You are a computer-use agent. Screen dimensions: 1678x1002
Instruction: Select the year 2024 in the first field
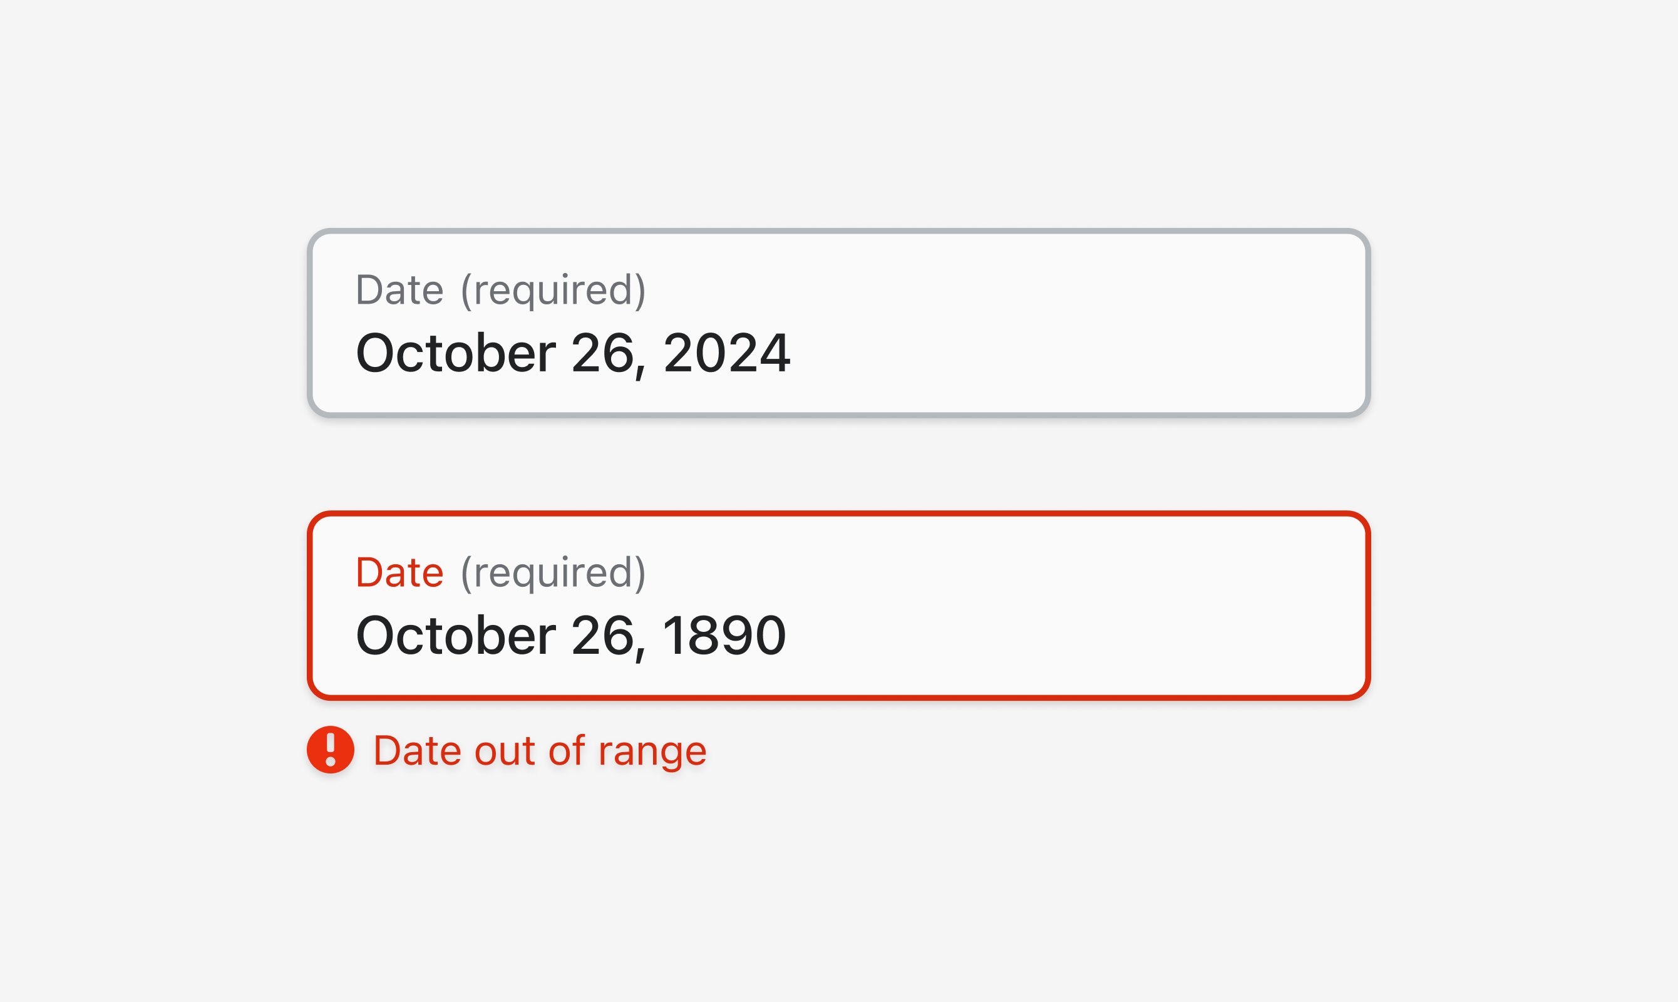tap(726, 353)
